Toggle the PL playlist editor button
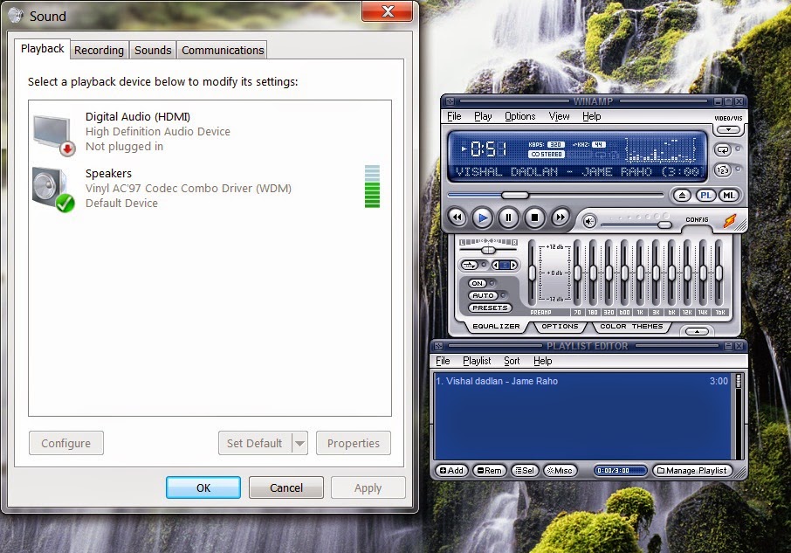This screenshot has height=553, width=791. coord(705,196)
